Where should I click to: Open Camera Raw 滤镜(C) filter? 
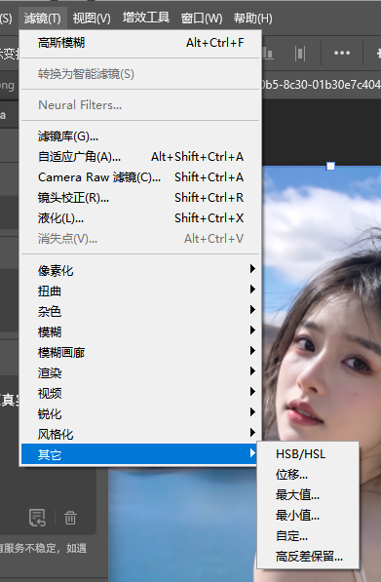pyautogui.click(x=141, y=177)
